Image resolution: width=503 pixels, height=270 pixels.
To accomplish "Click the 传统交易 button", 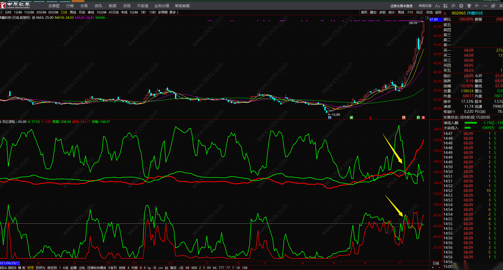I will 425,6.
